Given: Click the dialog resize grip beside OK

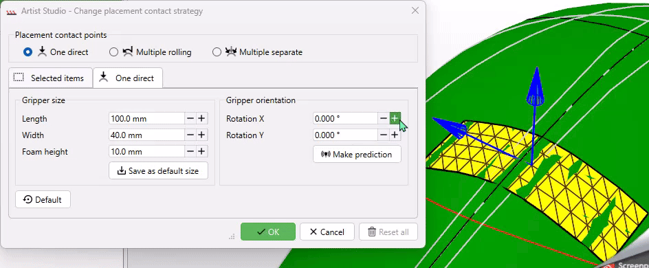Looking at the screenshot, I should pos(232,236).
